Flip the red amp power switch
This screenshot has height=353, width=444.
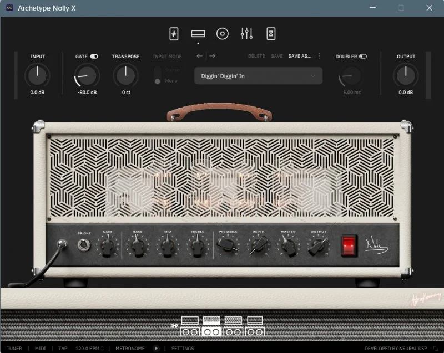click(349, 245)
